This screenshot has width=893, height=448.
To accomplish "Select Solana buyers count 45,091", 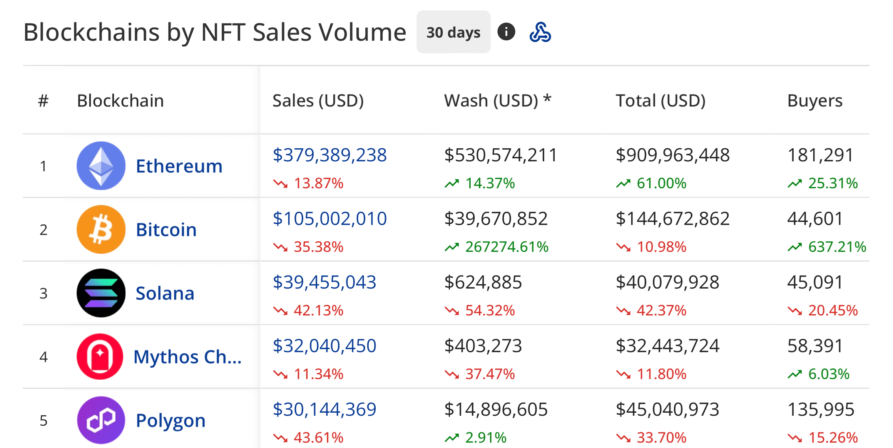I will [815, 282].
